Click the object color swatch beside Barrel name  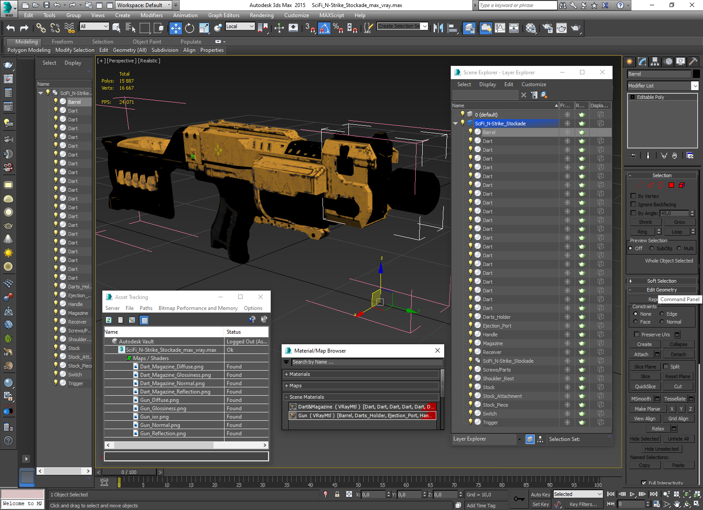click(x=696, y=74)
